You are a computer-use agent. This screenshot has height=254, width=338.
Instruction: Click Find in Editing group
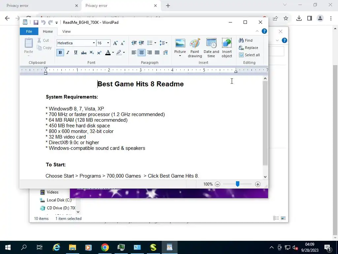point(246,40)
